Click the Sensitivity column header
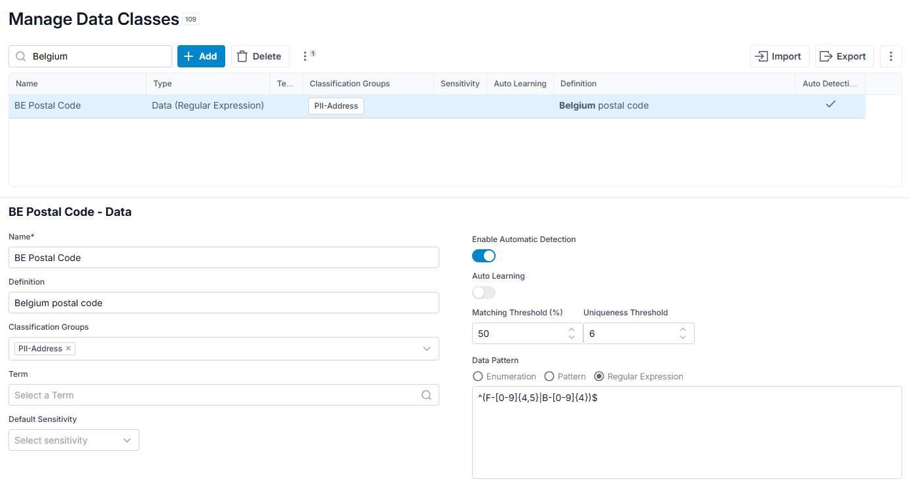This screenshot has height=490, width=910. [460, 84]
